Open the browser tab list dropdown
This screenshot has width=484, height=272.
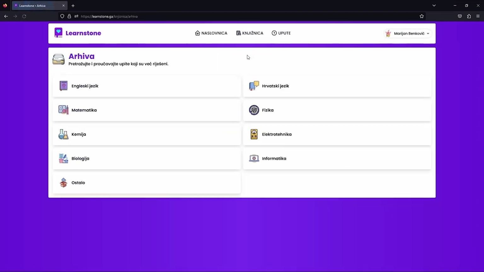434,6
